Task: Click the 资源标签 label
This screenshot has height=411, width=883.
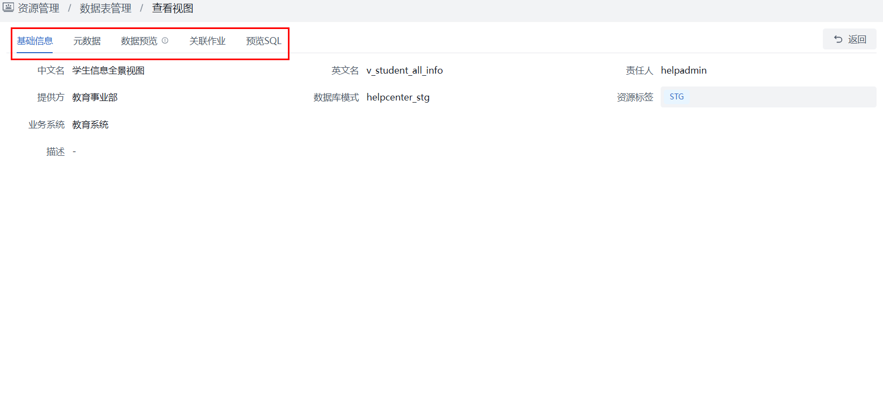Action: [635, 97]
